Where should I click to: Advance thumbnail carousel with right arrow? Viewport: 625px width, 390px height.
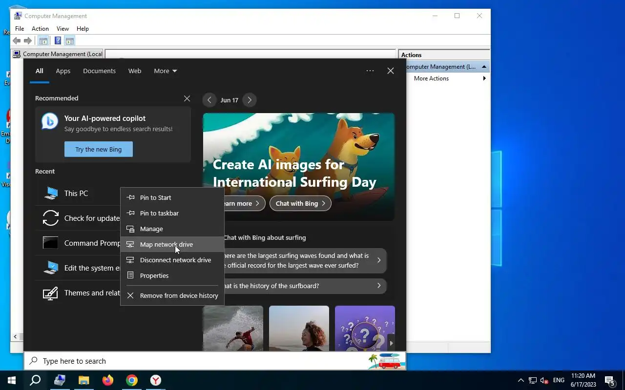(x=391, y=343)
